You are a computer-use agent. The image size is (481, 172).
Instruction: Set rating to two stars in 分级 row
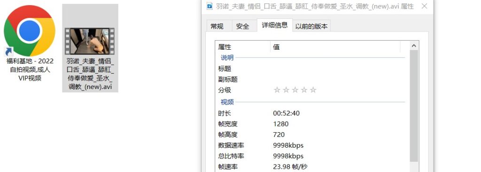point(286,90)
